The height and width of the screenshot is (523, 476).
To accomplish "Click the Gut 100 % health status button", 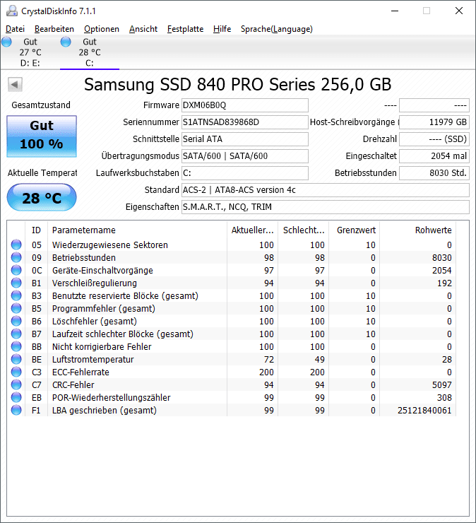I will (42, 136).
